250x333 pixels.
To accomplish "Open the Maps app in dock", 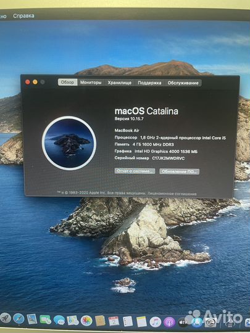I will [73, 320].
